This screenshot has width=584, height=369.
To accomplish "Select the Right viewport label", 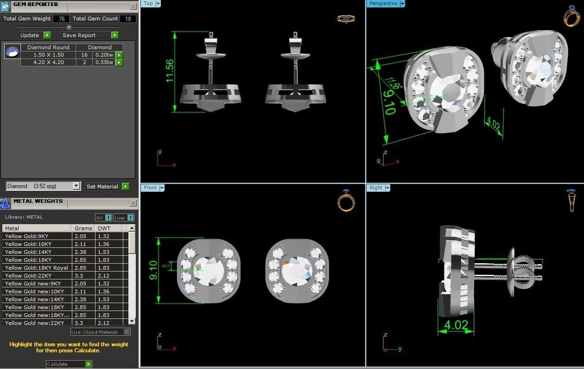I will (376, 188).
